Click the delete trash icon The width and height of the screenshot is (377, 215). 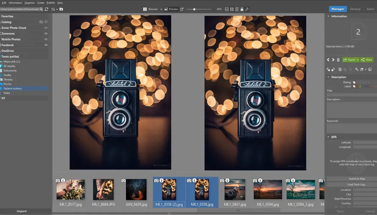338,59
